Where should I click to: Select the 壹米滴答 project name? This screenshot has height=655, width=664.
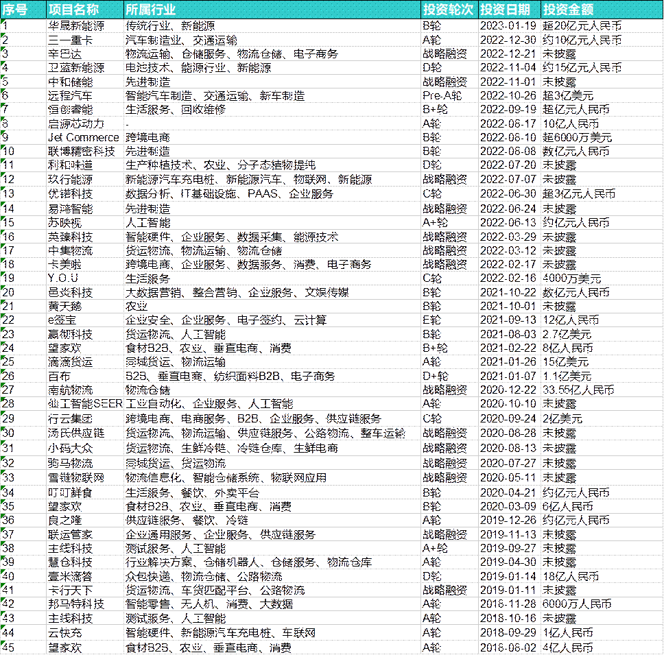pyautogui.click(x=70, y=577)
